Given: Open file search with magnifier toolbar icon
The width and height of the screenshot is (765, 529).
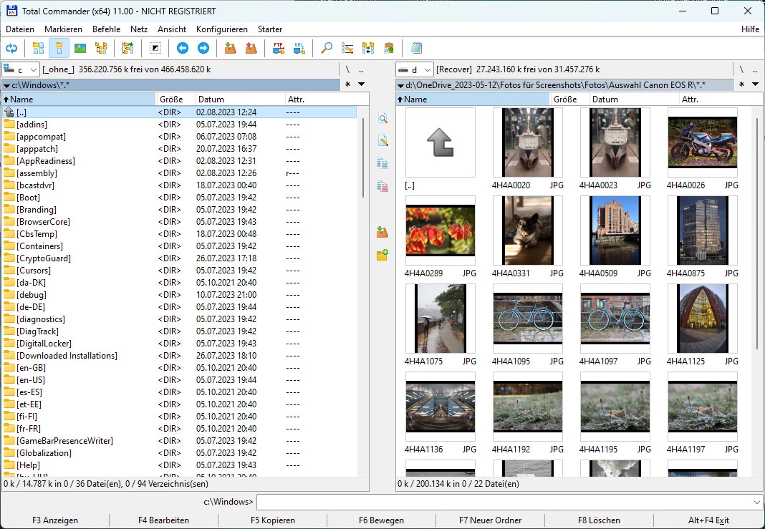Looking at the screenshot, I should click(x=326, y=49).
